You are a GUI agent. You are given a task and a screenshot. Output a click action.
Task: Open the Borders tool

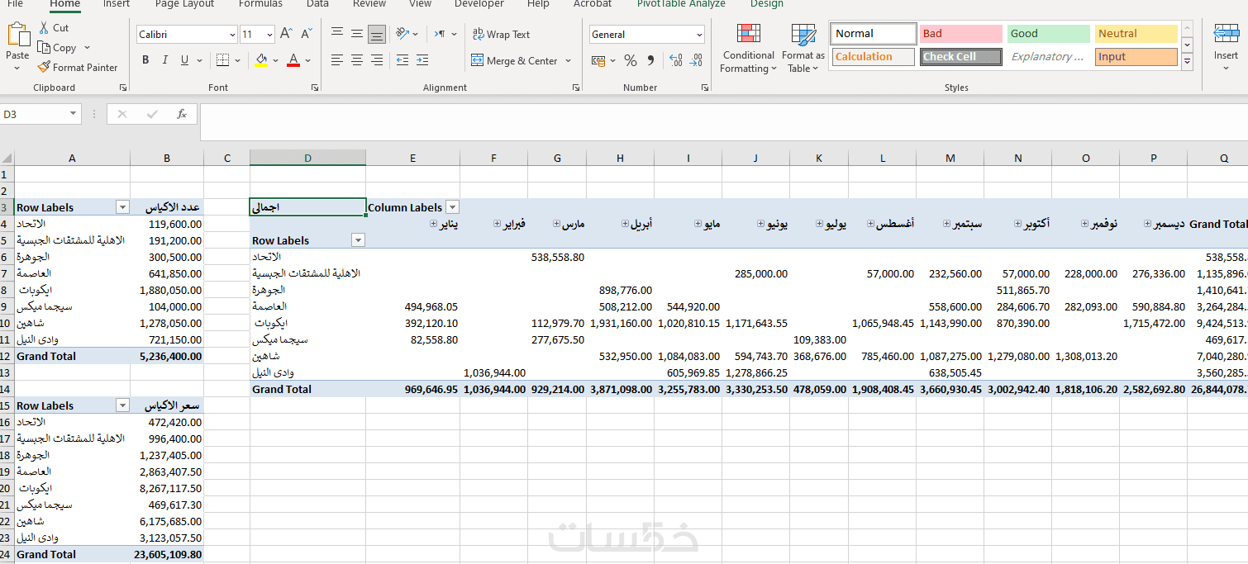coord(222,60)
